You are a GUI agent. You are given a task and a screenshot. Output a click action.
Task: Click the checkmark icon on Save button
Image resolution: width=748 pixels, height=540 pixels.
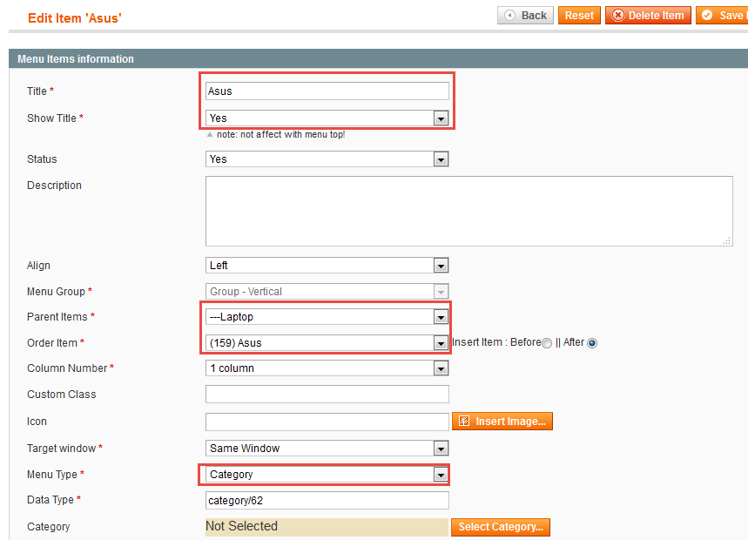[x=707, y=16]
